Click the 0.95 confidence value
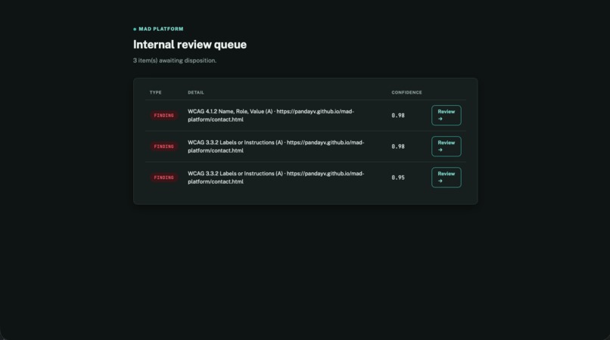The width and height of the screenshot is (610, 340). (x=398, y=178)
